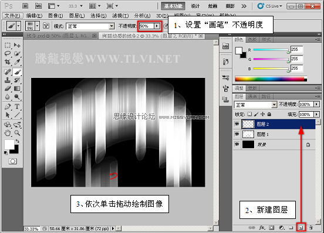Screen dimensions: 324x233
Task: Switch to the 通道 tab
Action: [x=252, y=96]
